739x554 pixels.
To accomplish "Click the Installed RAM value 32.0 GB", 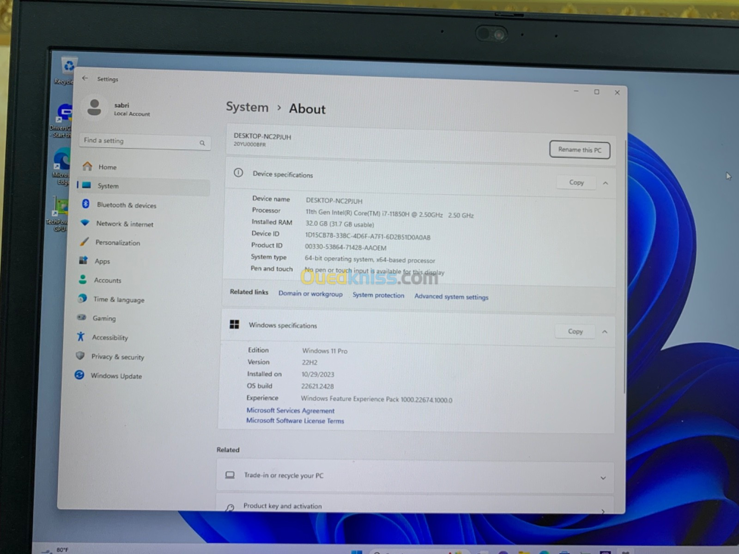I will tap(339, 224).
